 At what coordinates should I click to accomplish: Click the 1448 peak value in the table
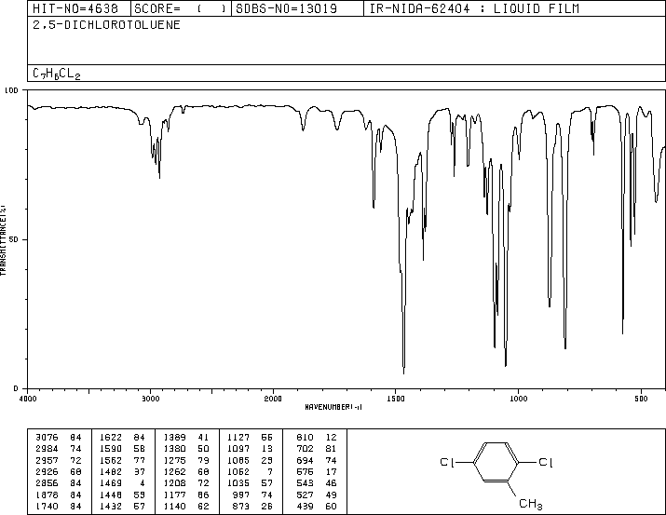pyautogui.click(x=111, y=495)
